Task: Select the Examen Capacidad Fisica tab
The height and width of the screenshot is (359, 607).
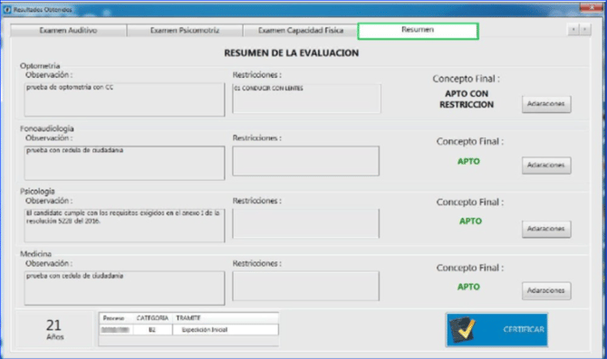Action: coord(301,31)
